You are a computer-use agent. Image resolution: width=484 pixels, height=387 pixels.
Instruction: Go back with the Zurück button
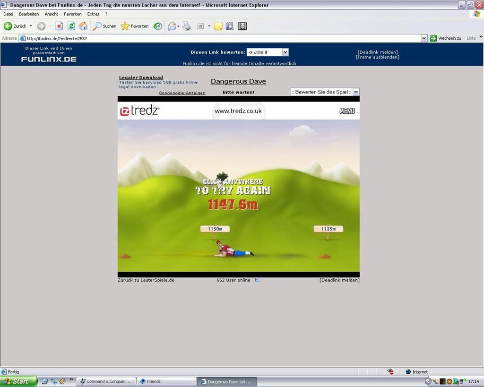tap(15, 26)
